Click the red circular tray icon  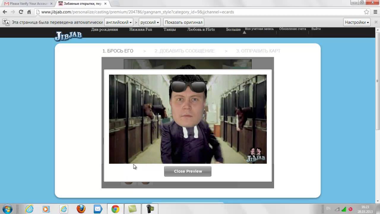coord(350,209)
